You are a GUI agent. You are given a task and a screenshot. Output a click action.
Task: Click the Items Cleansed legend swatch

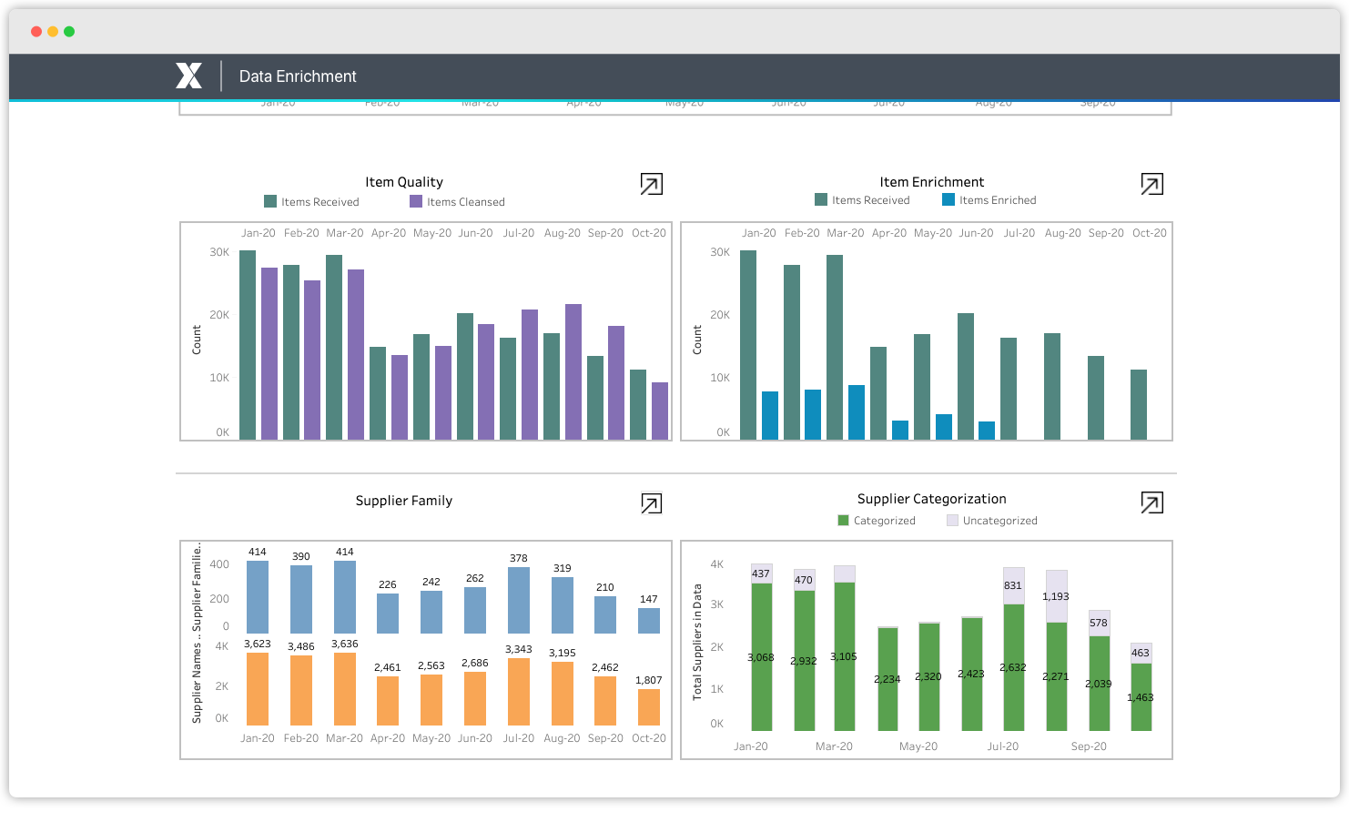[x=416, y=201]
